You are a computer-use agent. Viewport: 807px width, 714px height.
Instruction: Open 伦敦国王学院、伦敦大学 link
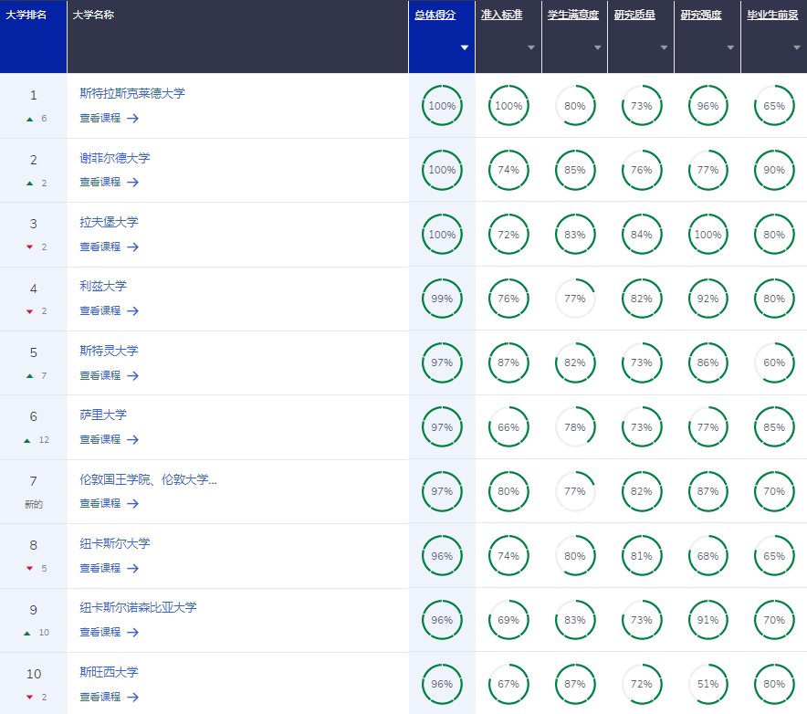(x=148, y=479)
